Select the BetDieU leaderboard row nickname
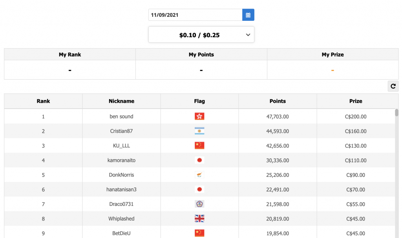402x238 pixels. coord(121,233)
